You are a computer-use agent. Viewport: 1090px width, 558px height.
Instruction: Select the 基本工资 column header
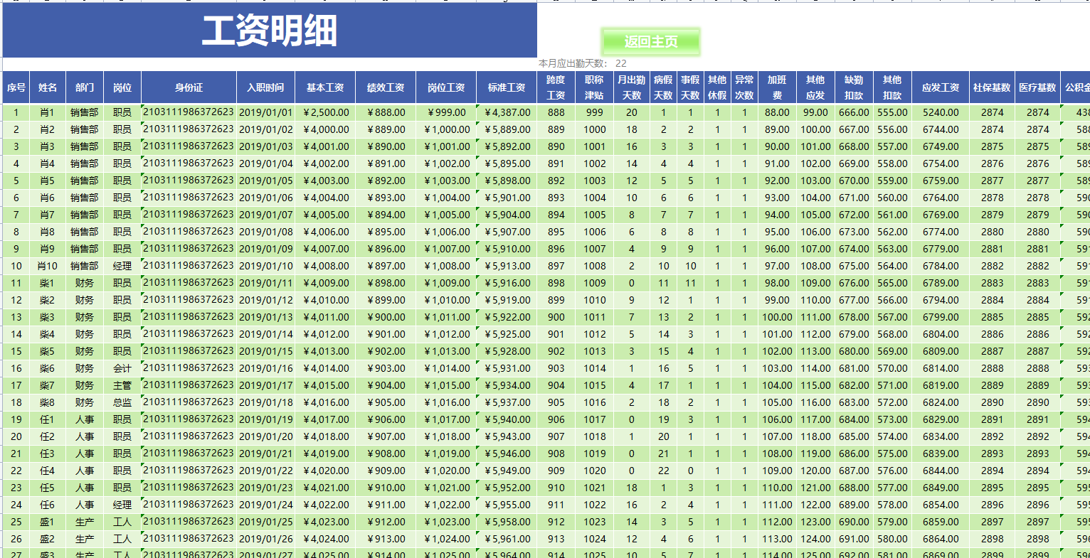tap(325, 87)
